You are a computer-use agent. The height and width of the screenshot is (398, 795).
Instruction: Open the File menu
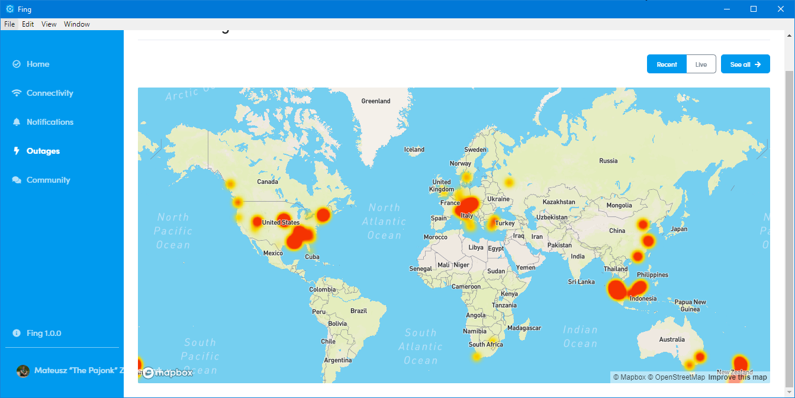tap(9, 24)
